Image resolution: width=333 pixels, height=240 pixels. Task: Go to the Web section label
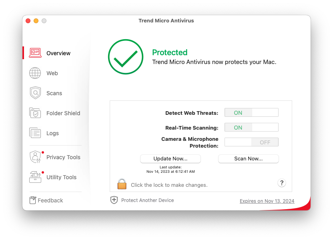[x=52, y=73]
